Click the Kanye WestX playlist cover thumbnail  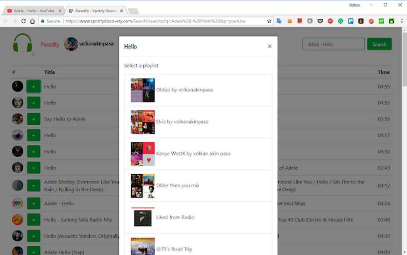(142, 154)
